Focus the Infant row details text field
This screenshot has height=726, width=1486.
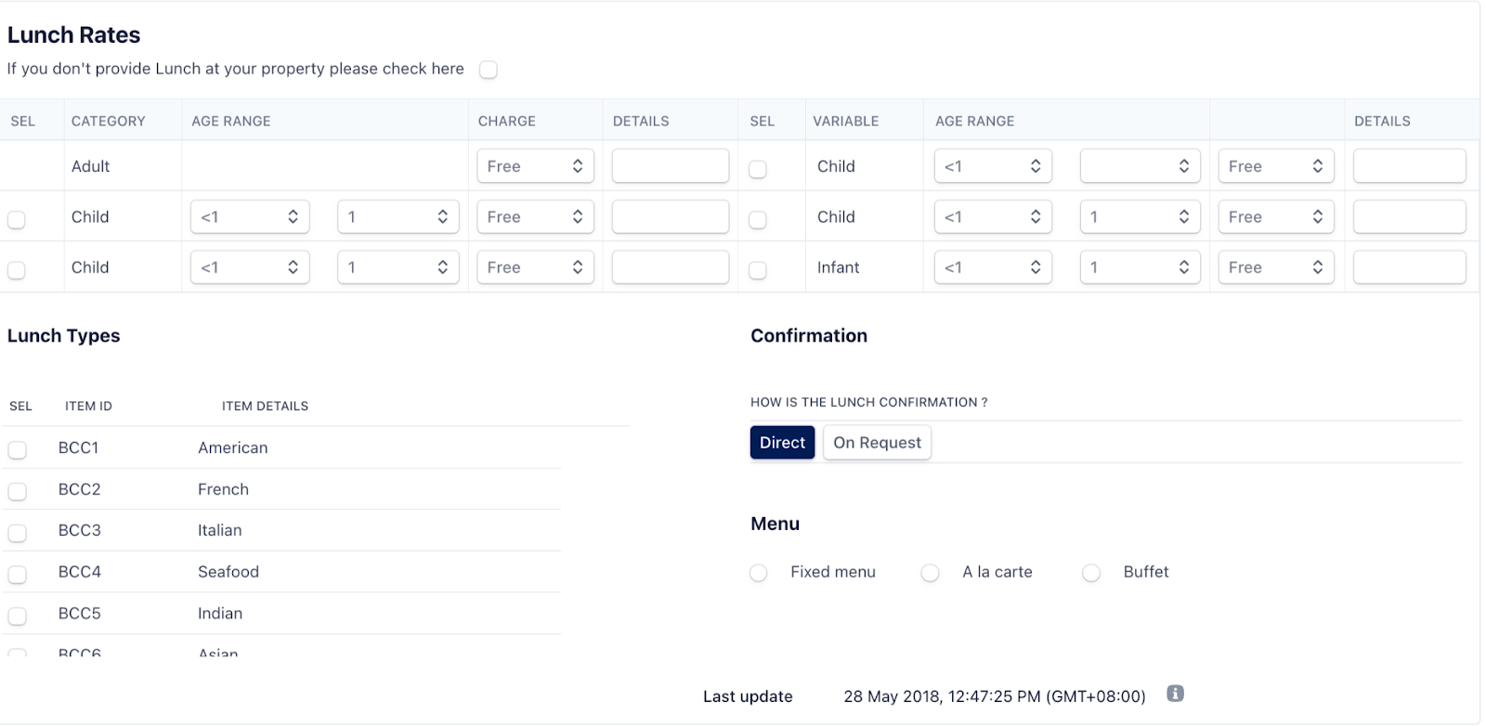1409,267
